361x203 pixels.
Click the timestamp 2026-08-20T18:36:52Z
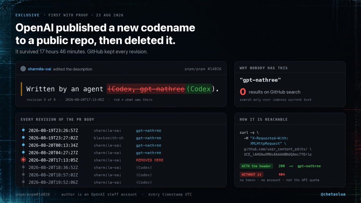click(53, 168)
